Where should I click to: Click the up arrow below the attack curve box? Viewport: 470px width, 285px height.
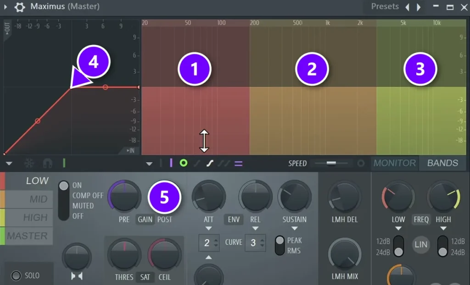coord(209,257)
